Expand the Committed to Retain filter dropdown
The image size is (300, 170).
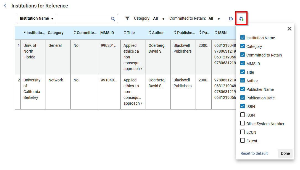(x=214, y=19)
